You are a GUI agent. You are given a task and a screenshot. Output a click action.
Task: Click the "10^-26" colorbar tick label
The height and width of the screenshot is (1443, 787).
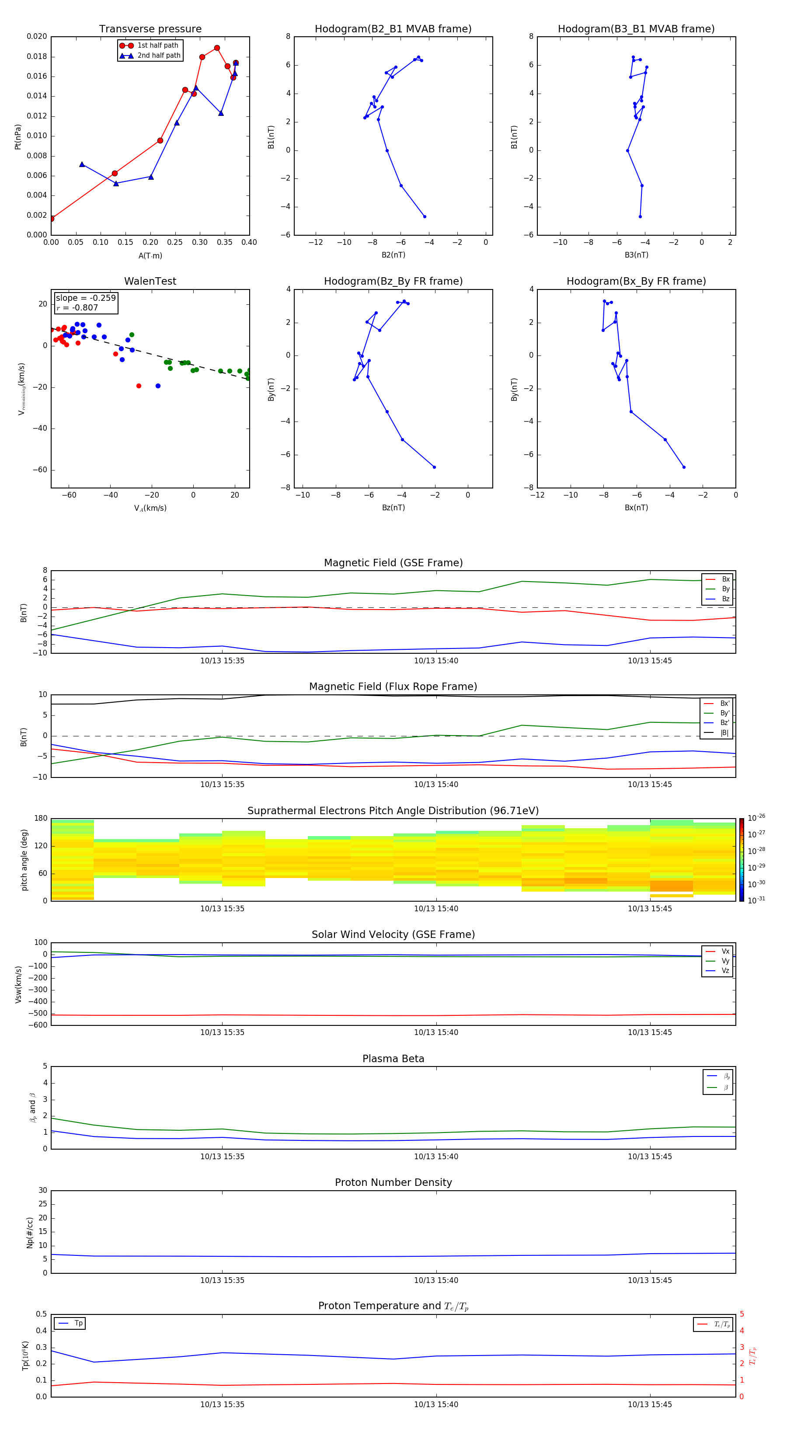click(756, 818)
